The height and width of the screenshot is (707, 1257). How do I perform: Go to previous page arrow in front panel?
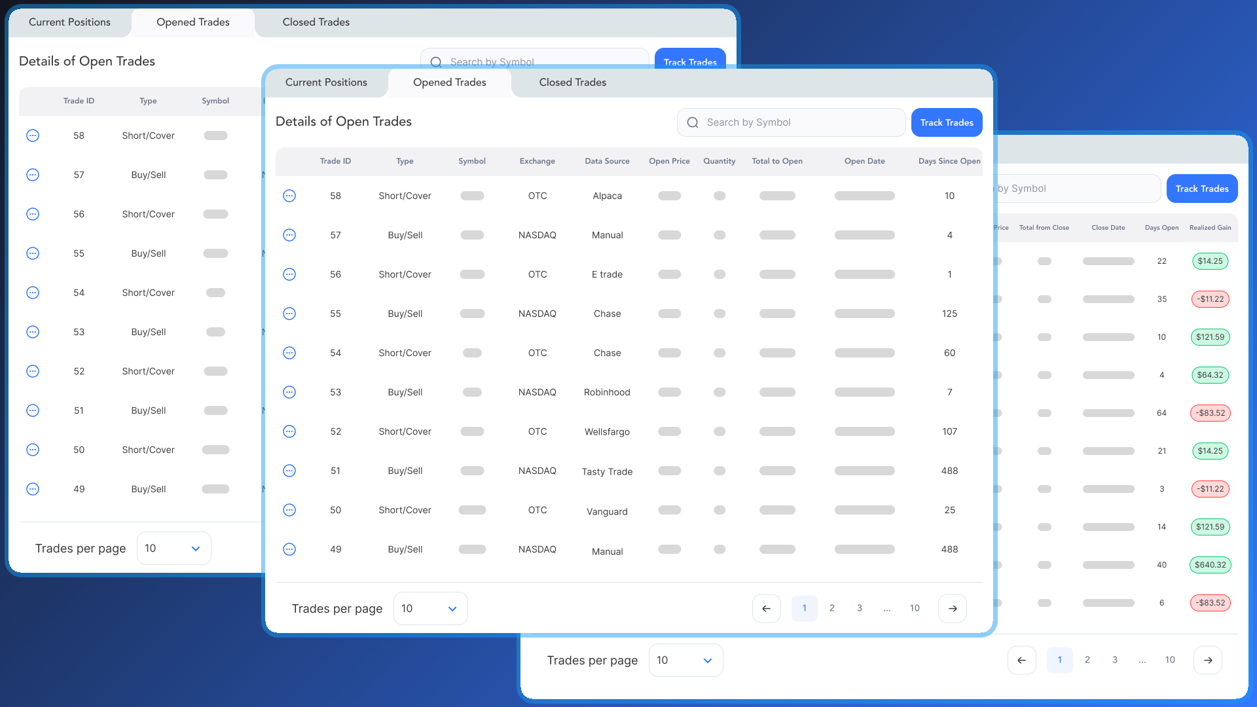[766, 608]
